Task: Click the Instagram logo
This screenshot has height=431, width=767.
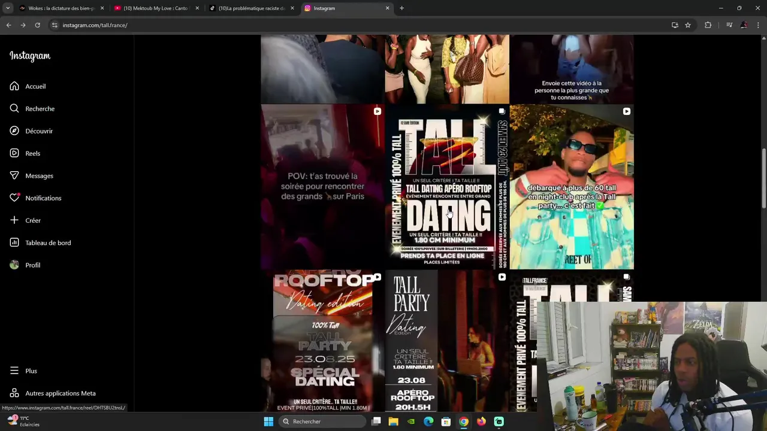Action: tap(30, 56)
